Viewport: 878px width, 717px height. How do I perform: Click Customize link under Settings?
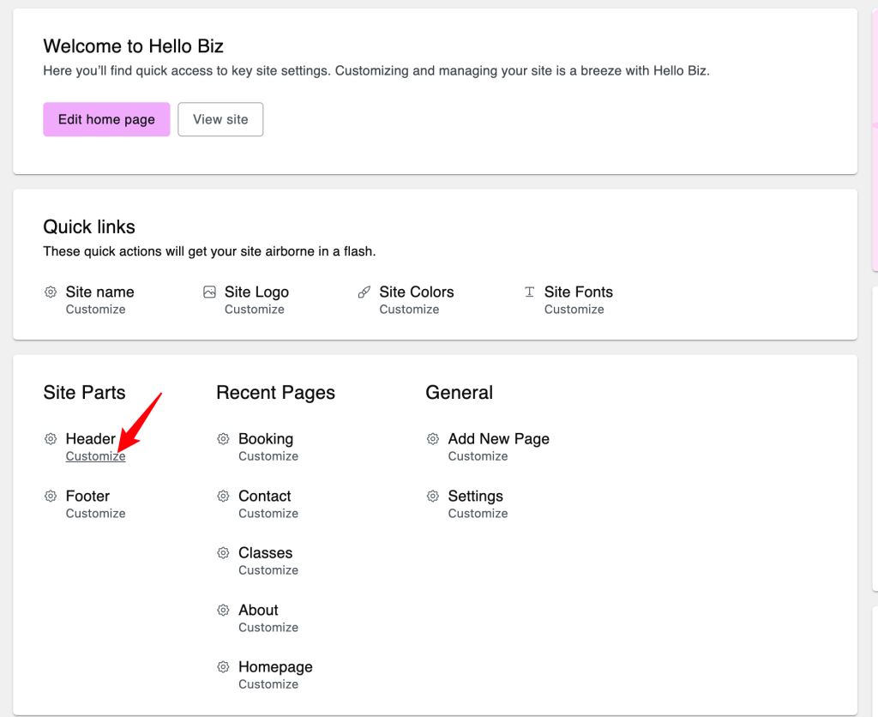pyautogui.click(x=478, y=513)
